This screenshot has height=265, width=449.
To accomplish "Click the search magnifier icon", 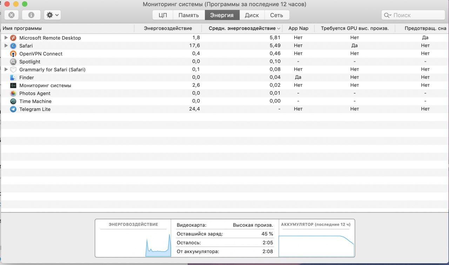I will click(388, 15).
